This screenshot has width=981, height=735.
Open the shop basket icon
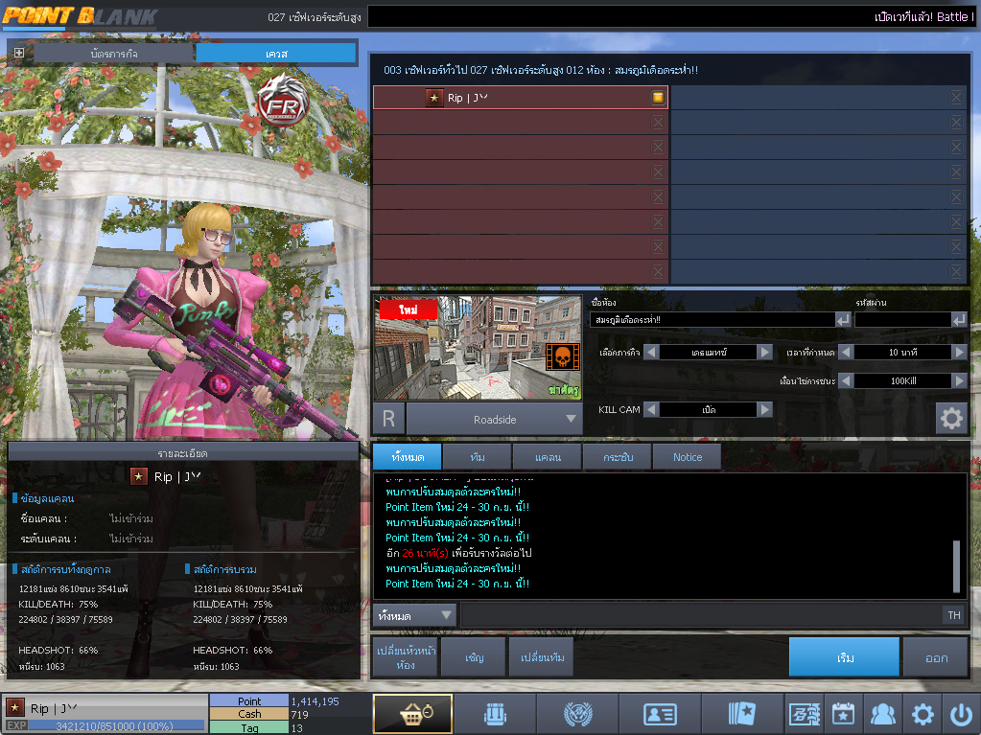click(x=412, y=714)
